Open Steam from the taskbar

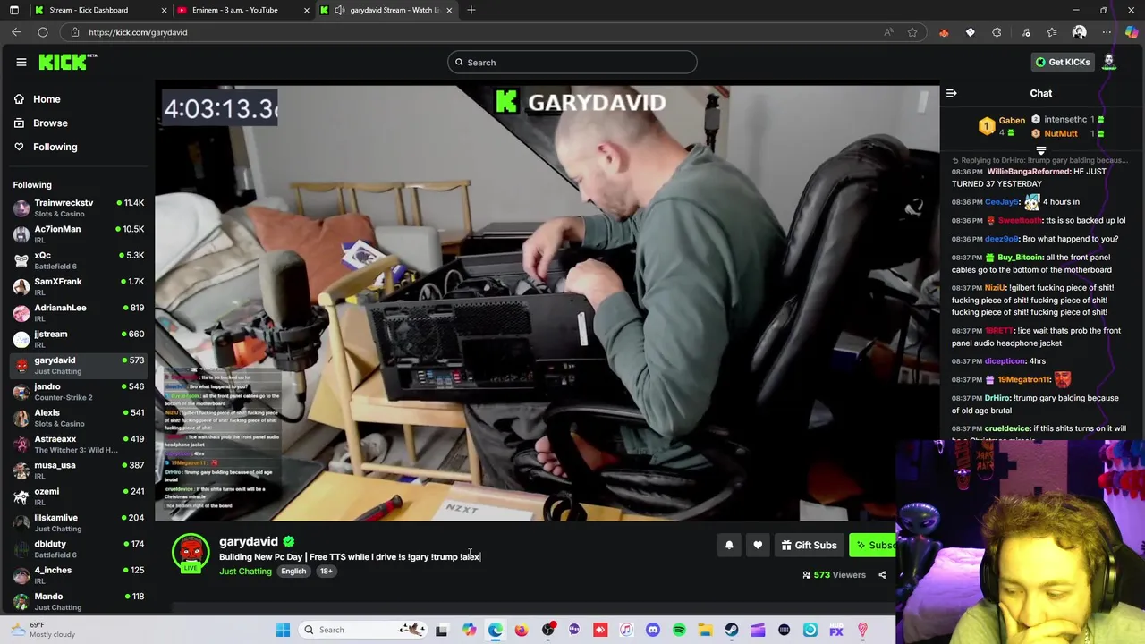pos(732,630)
